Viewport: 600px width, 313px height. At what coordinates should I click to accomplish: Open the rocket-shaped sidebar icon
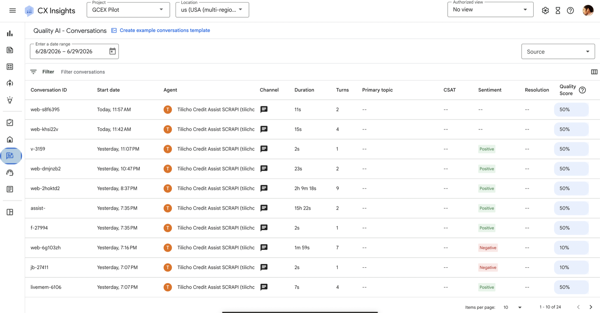10,83
